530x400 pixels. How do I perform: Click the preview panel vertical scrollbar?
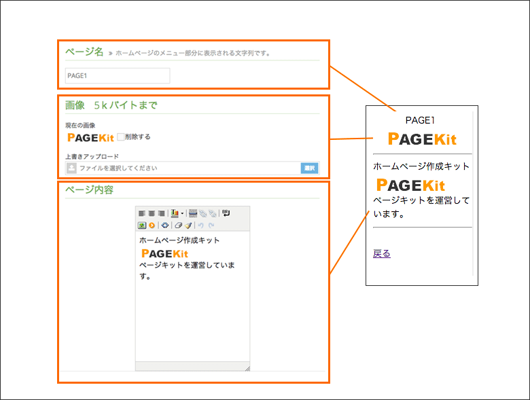pyautogui.click(x=473, y=194)
